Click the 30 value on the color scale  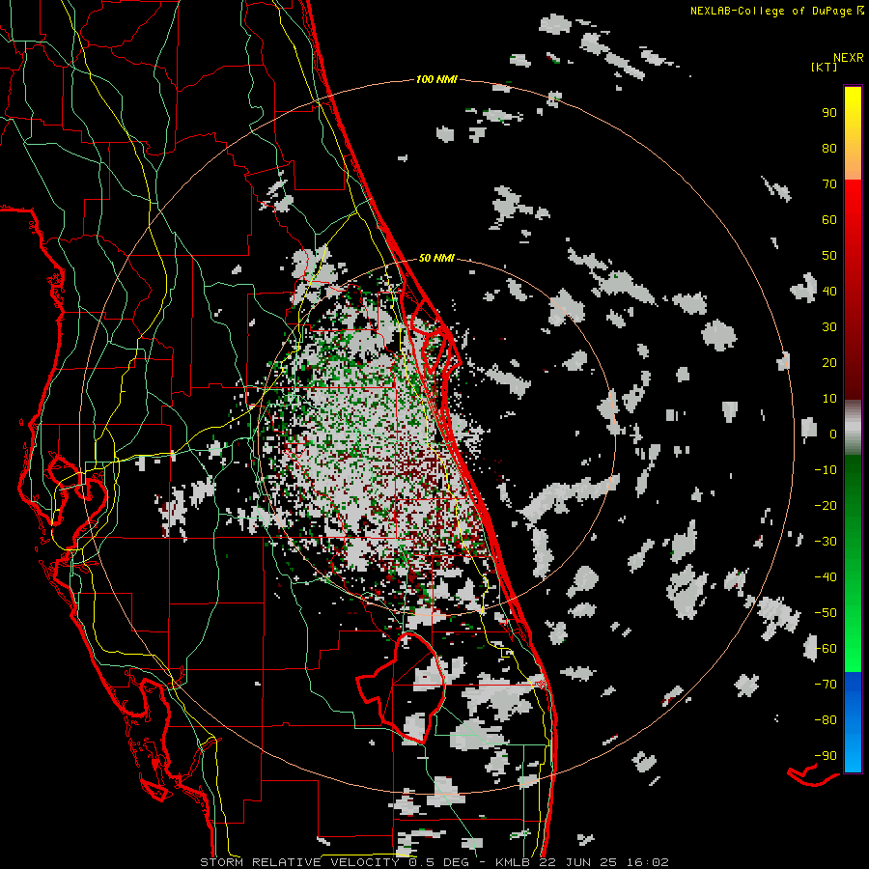click(x=829, y=327)
